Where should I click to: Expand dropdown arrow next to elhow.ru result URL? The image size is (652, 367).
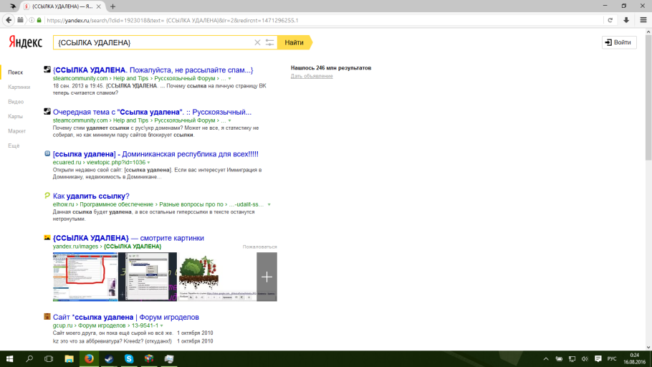point(269,204)
